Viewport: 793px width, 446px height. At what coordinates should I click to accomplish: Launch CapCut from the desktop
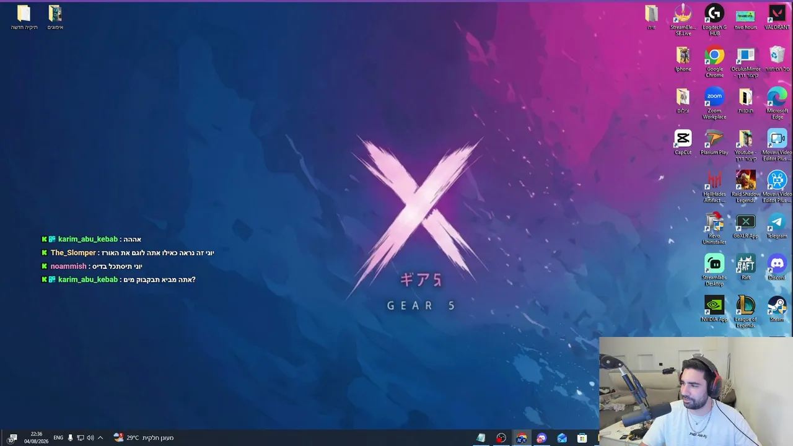click(683, 142)
